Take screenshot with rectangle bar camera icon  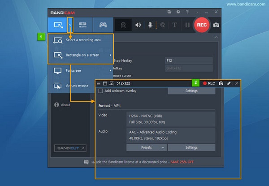coord(221,83)
